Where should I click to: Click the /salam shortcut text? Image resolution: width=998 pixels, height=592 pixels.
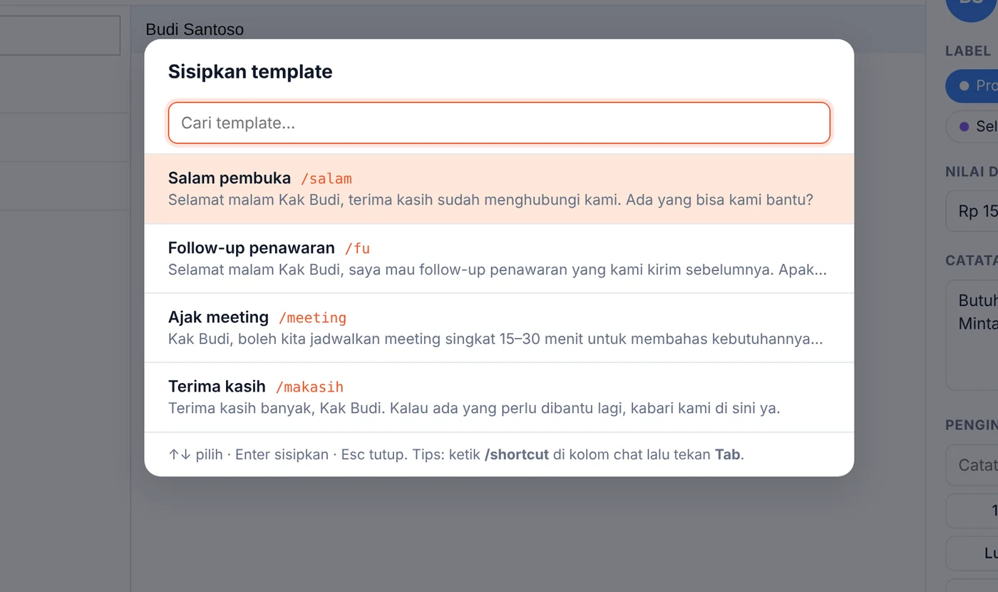pyautogui.click(x=326, y=178)
